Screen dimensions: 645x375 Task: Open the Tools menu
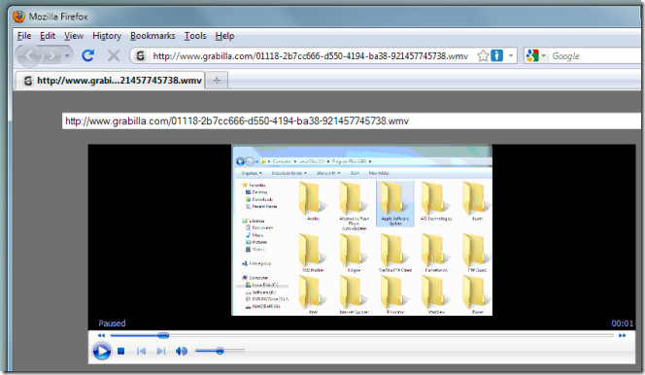pos(195,36)
